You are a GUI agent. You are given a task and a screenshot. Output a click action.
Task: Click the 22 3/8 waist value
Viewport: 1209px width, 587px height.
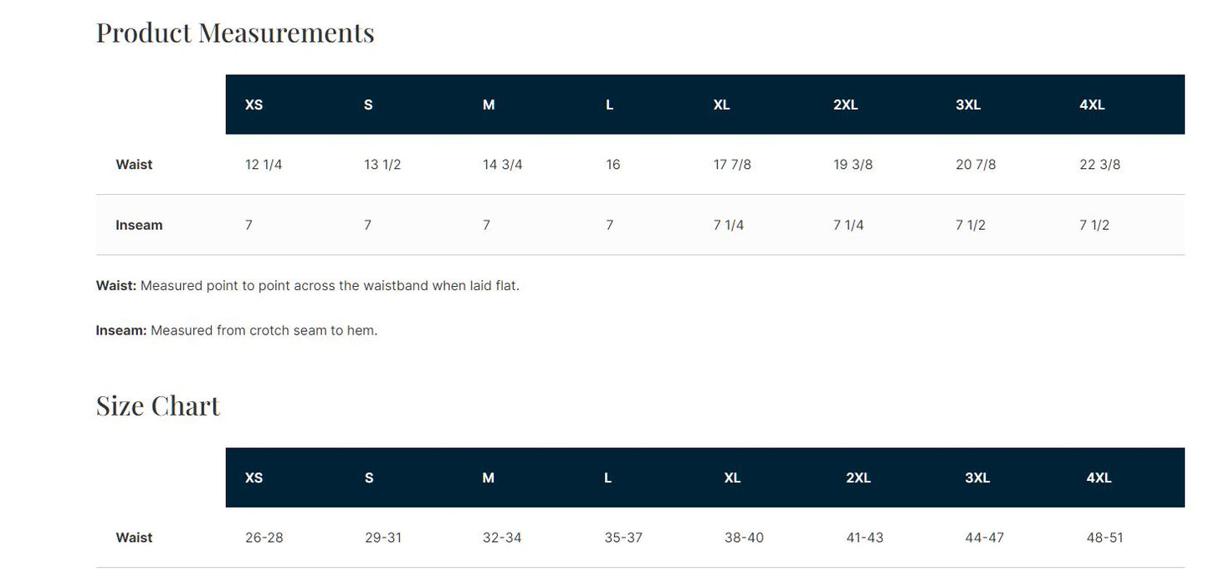(1099, 165)
